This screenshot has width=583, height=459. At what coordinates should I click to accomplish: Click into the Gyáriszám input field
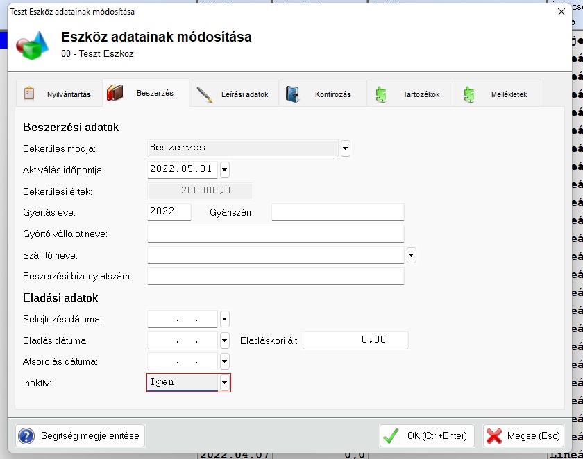click(x=337, y=212)
